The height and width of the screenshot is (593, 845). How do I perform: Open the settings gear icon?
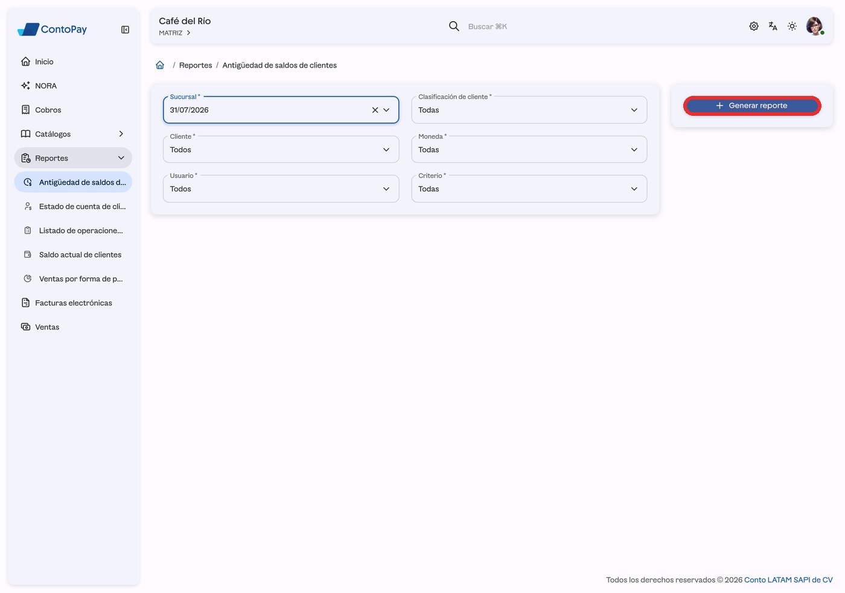[x=754, y=26]
